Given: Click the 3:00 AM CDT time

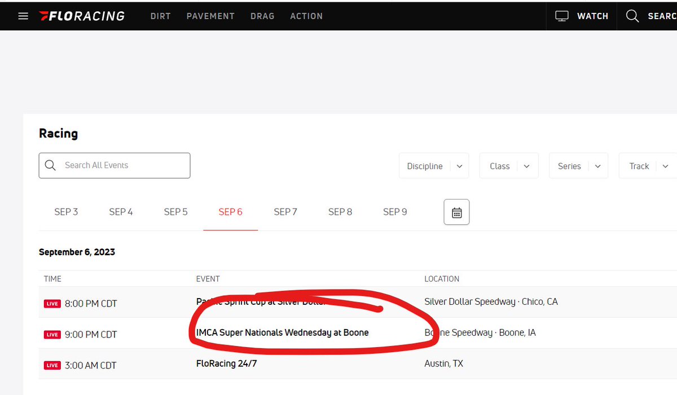Looking at the screenshot, I should [91, 365].
